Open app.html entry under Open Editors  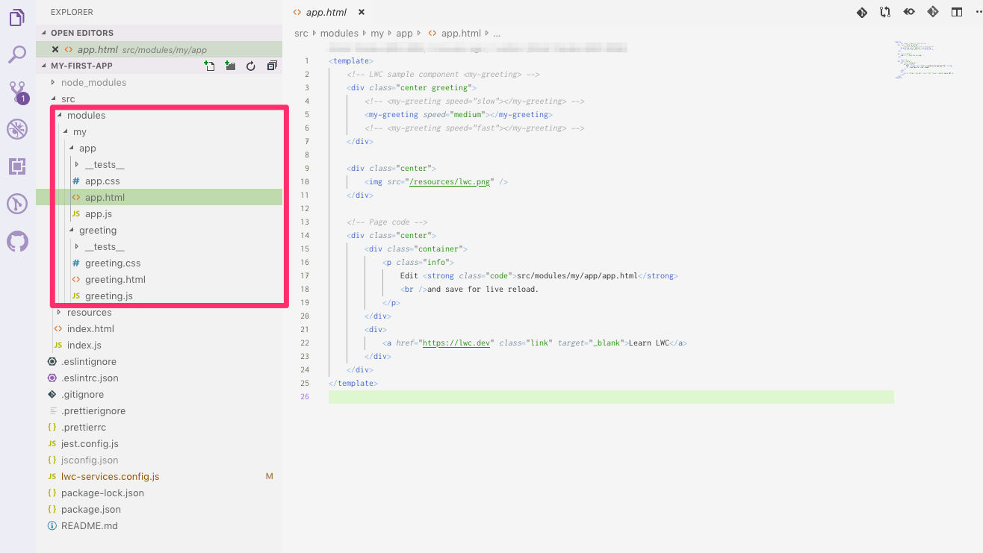tap(159, 49)
